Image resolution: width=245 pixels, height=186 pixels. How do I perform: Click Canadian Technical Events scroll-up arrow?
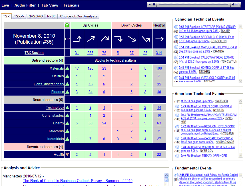coord(240,27)
